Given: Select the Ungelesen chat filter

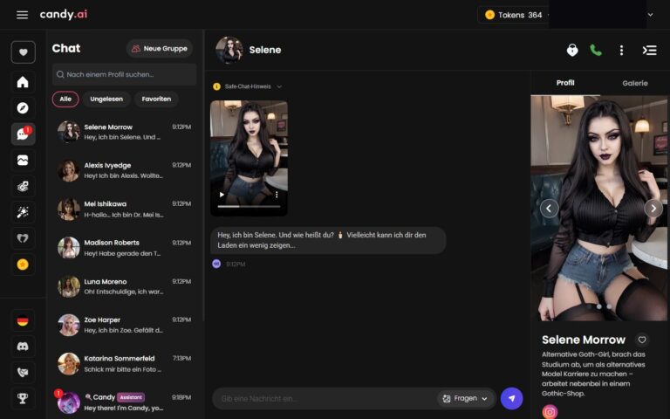Looking at the screenshot, I should (x=106, y=100).
